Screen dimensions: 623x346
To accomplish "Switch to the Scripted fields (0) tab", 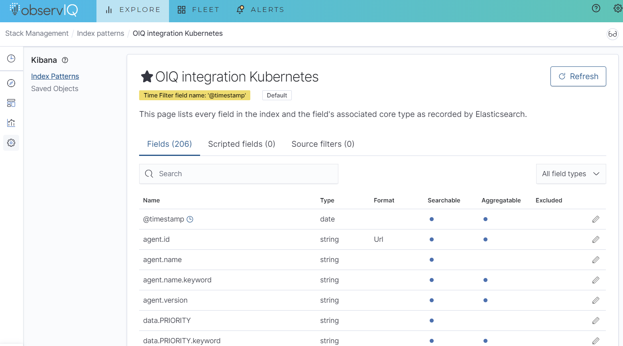I will 242,144.
